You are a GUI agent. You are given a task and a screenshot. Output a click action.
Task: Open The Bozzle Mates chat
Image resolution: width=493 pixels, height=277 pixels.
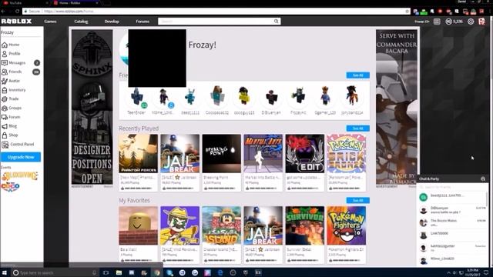[x=452, y=222]
